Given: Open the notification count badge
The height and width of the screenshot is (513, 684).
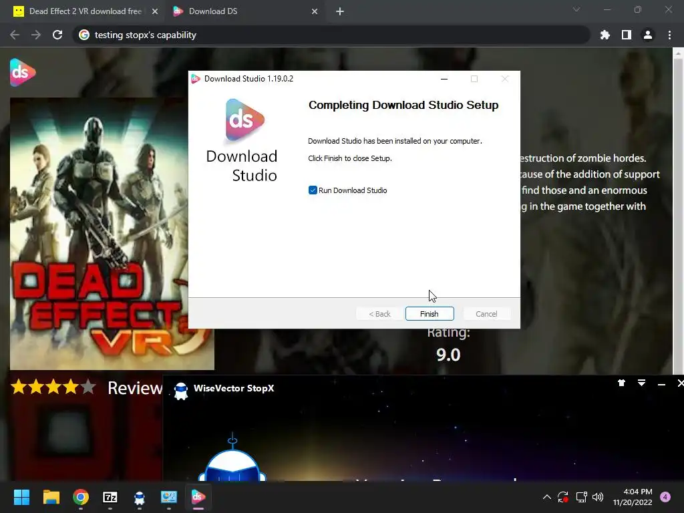Looking at the screenshot, I should pos(665,497).
